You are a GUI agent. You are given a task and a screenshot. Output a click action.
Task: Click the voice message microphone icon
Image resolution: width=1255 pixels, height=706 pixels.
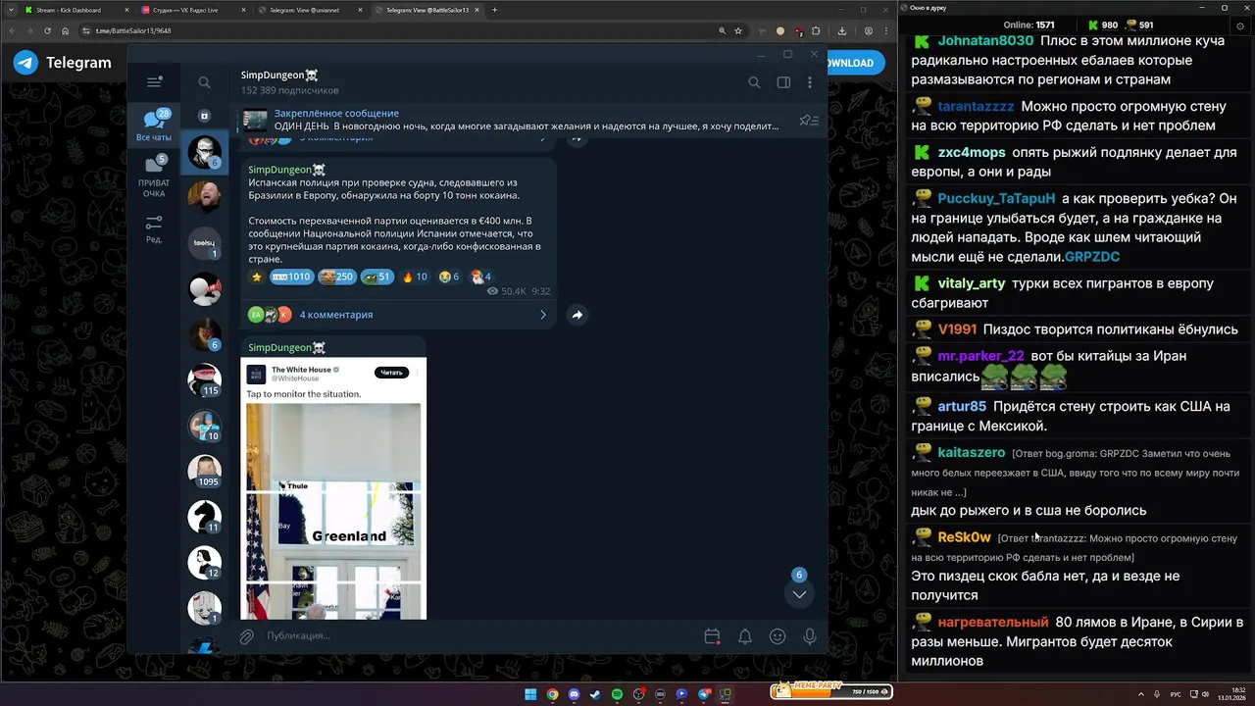[810, 636]
